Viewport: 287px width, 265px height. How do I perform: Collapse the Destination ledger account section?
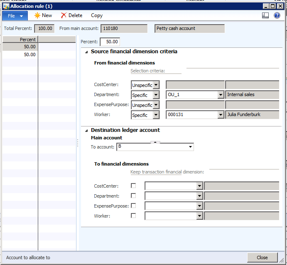86,130
